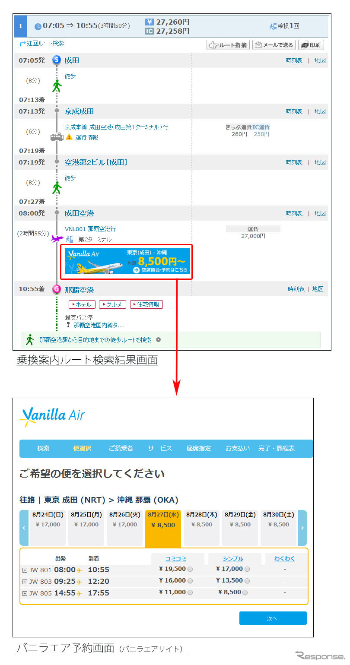Select シンプル fare ¥13,500 for JW 803
Image resolution: width=350 pixels, height=665 pixels.
pos(247,581)
